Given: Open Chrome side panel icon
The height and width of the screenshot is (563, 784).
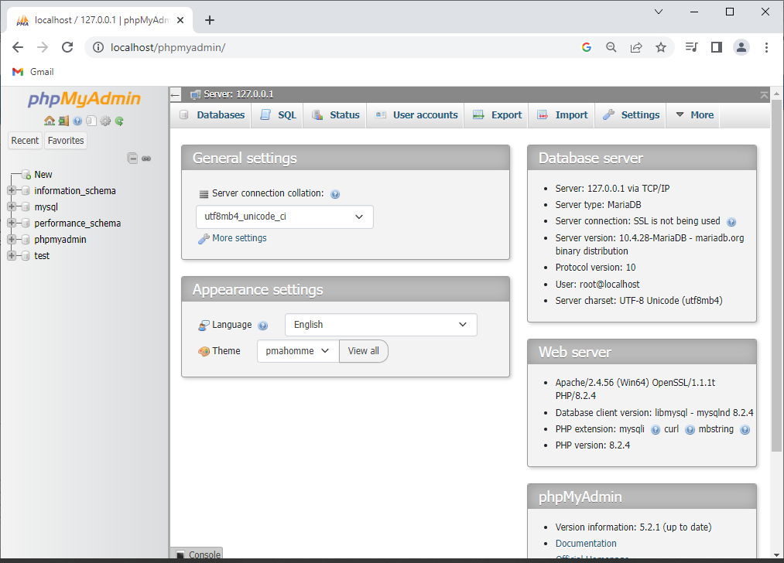Looking at the screenshot, I should pos(717,47).
